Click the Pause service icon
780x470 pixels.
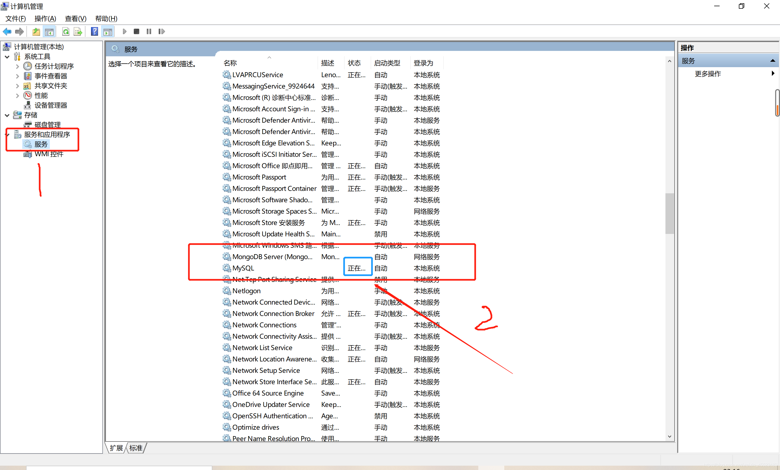[149, 31]
